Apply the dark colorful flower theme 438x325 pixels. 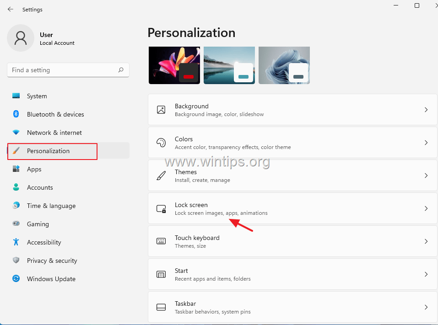click(x=174, y=65)
